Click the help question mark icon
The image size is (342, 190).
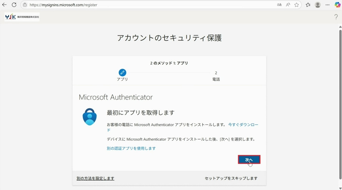tap(336, 17)
